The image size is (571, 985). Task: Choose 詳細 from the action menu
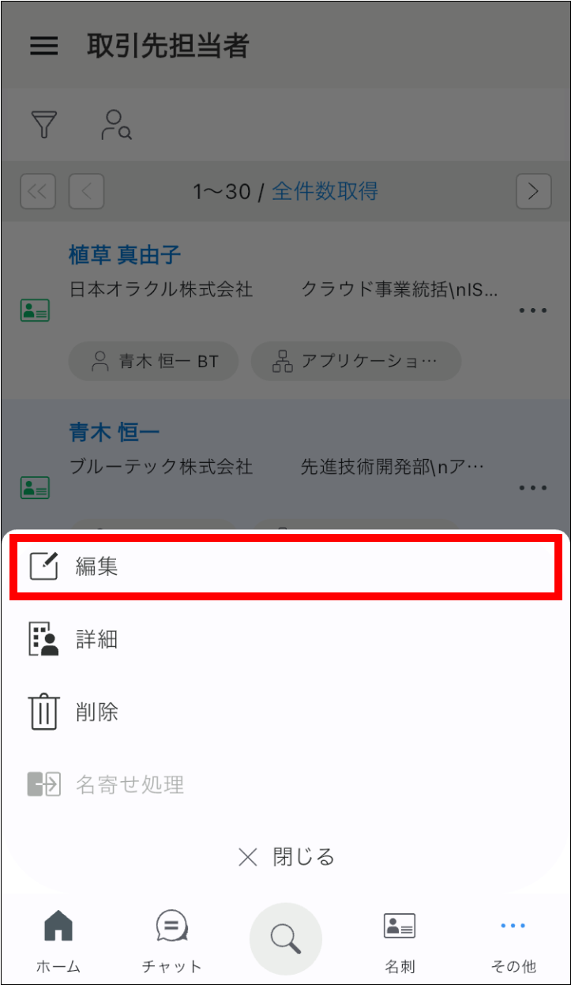(x=286, y=639)
